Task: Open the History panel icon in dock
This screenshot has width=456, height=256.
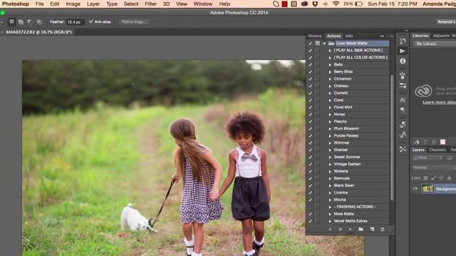Action: 403,41
